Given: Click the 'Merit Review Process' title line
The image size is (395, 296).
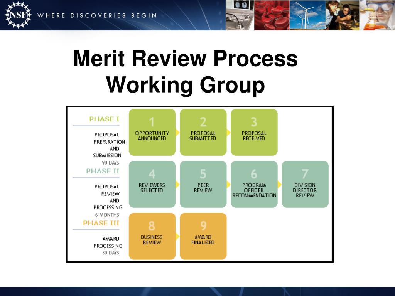Looking at the screenshot, I should pos(186,58).
